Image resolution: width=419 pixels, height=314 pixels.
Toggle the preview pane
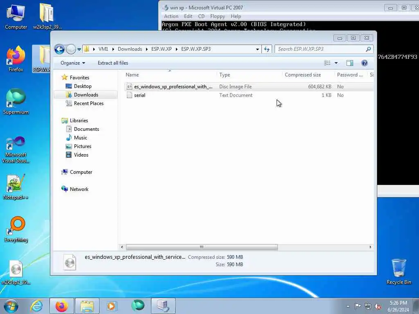tap(350, 63)
